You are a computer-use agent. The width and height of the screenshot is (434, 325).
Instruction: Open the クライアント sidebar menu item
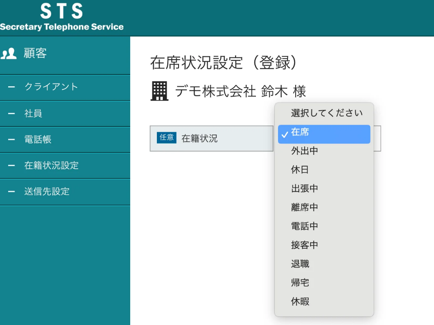(x=51, y=87)
